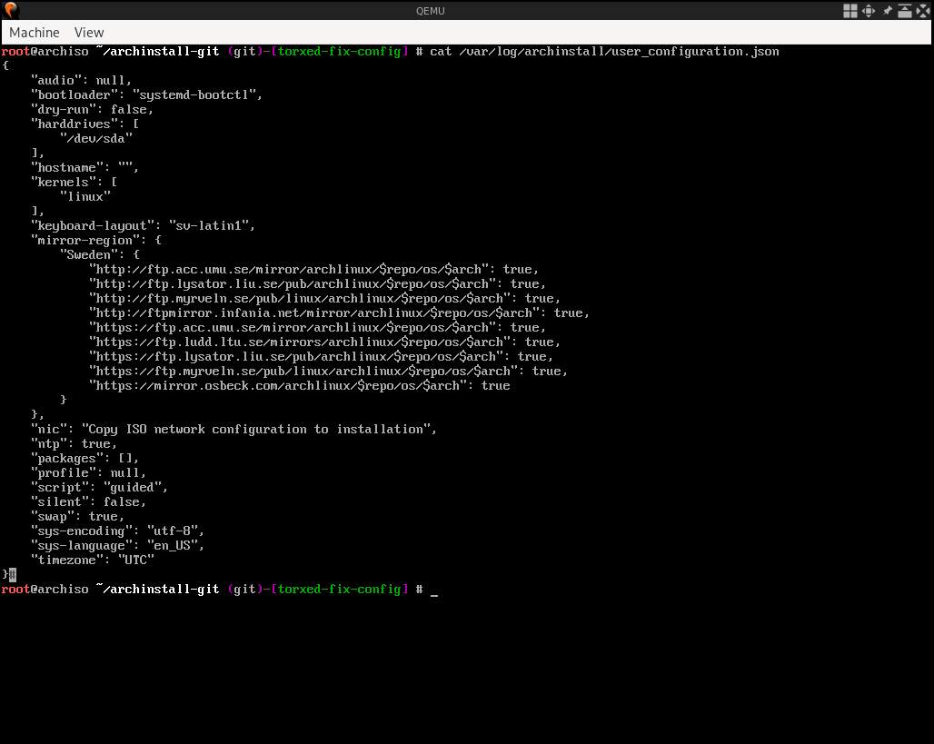Click the https://ftp.ludd.ltu.se mirror line
This screenshot has height=744, width=934.
(324, 342)
